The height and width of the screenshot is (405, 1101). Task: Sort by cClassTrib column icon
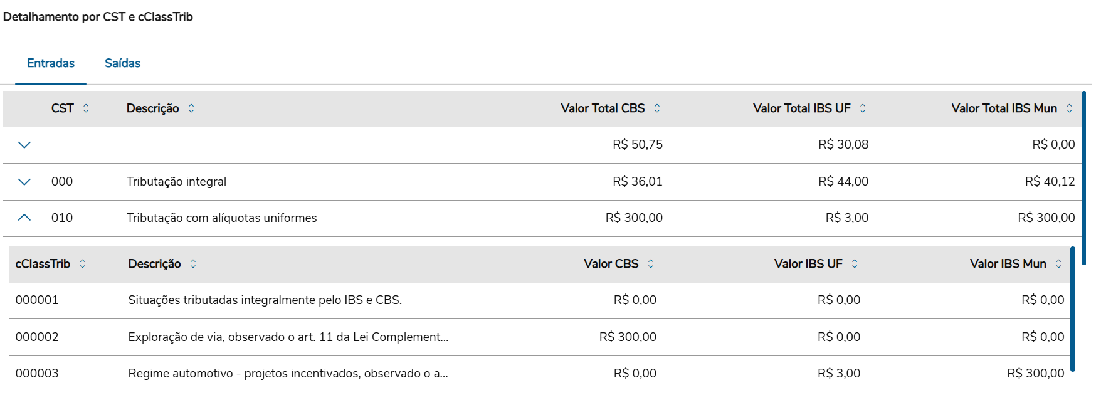click(x=83, y=264)
